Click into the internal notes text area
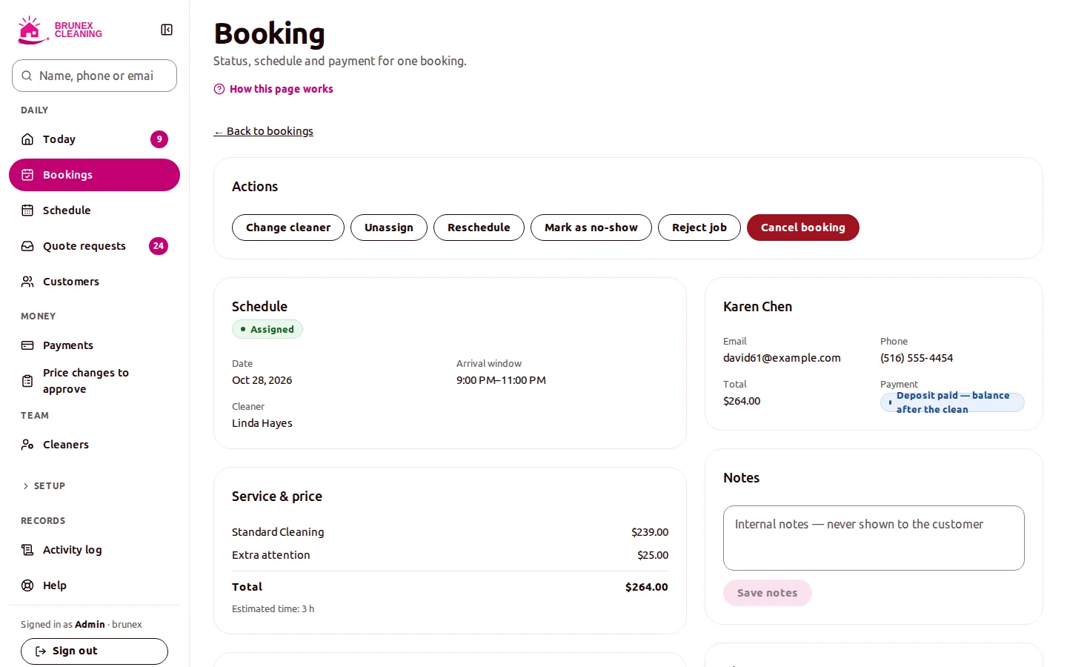The image size is (1067, 667). (874, 538)
